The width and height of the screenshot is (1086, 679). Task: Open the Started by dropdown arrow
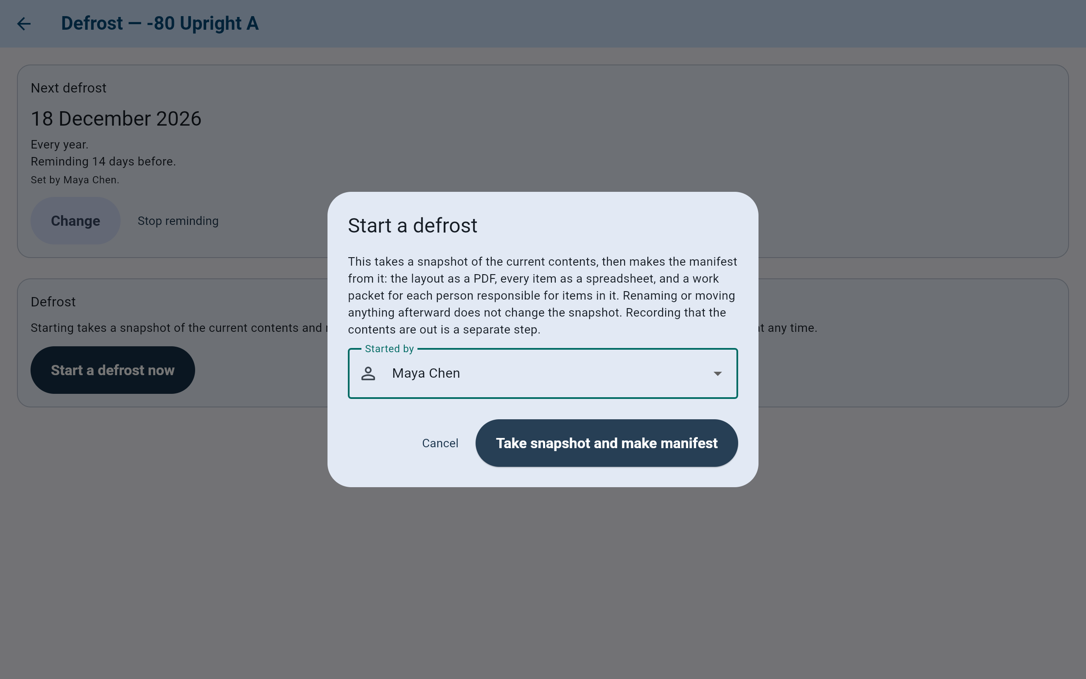pos(718,373)
